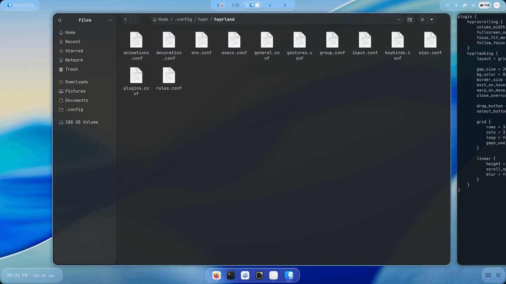Select the animations.conf file icon

click(x=136, y=40)
